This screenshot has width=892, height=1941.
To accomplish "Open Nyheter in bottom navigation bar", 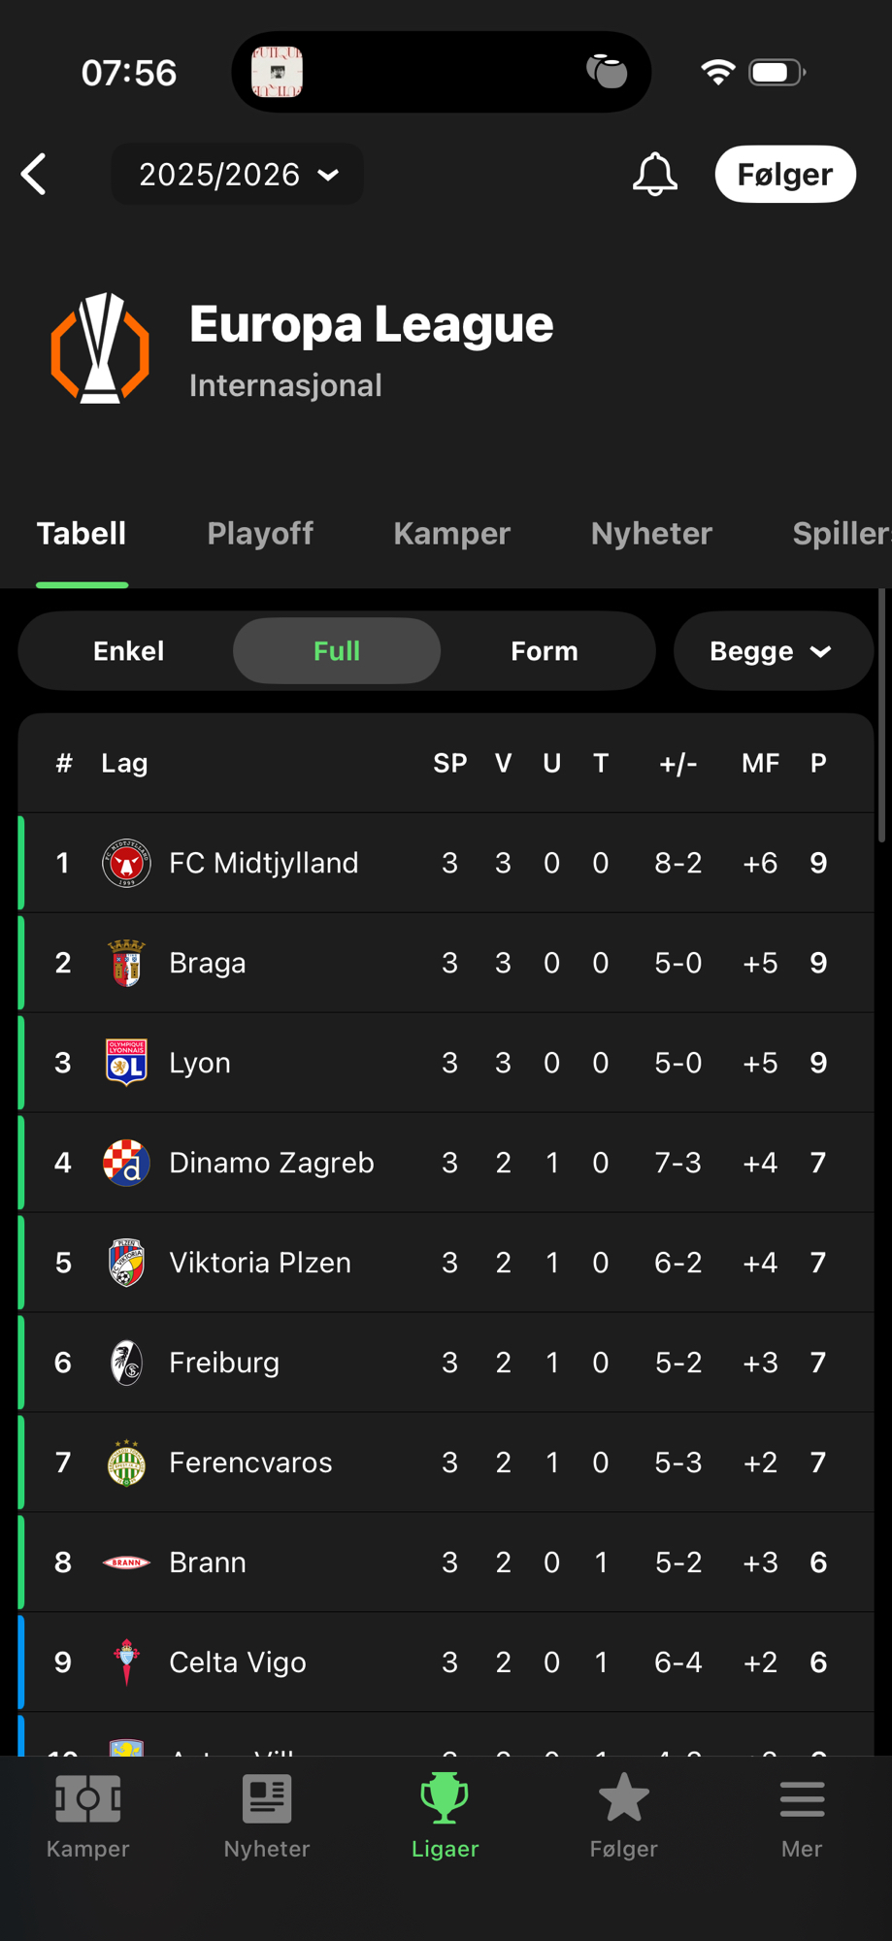I will 267,1816.
